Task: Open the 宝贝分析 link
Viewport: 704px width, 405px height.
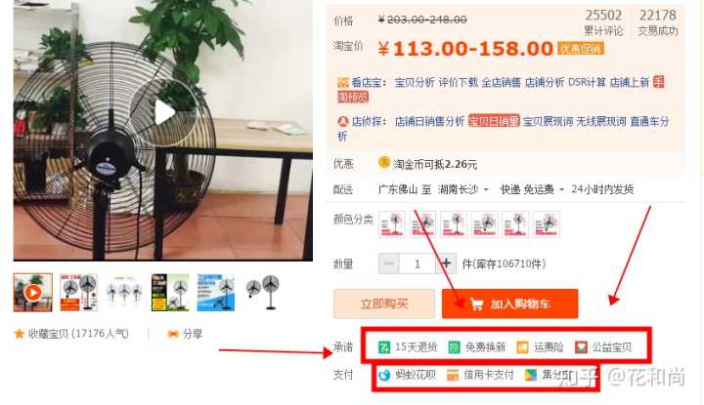Action: [415, 82]
